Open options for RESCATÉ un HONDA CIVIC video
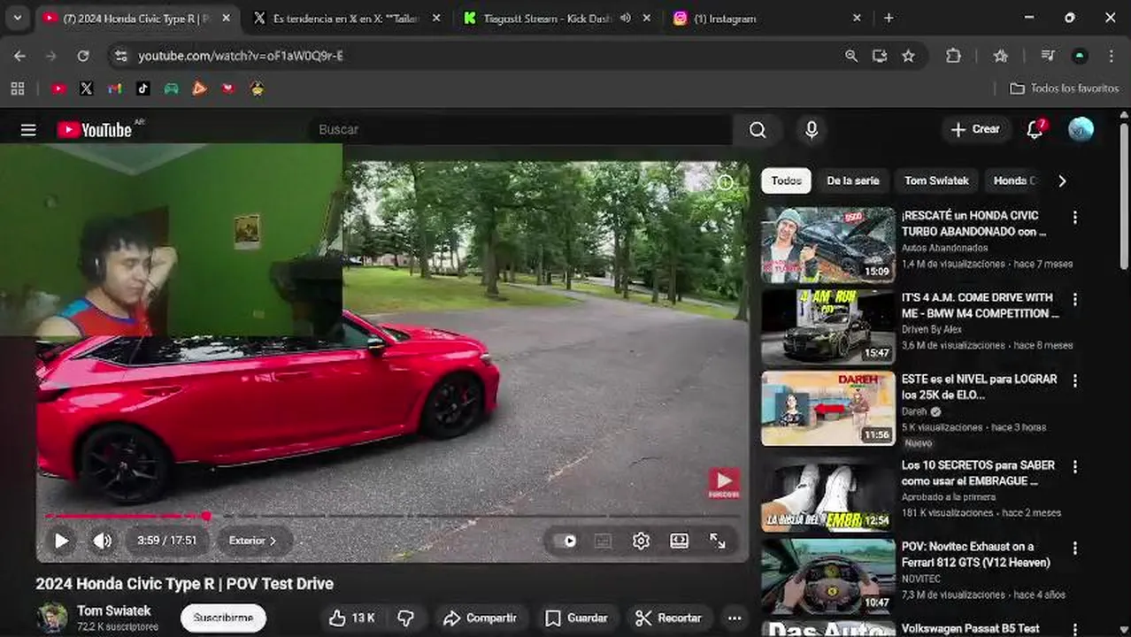The height and width of the screenshot is (637, 1131). coord(1075,218)
